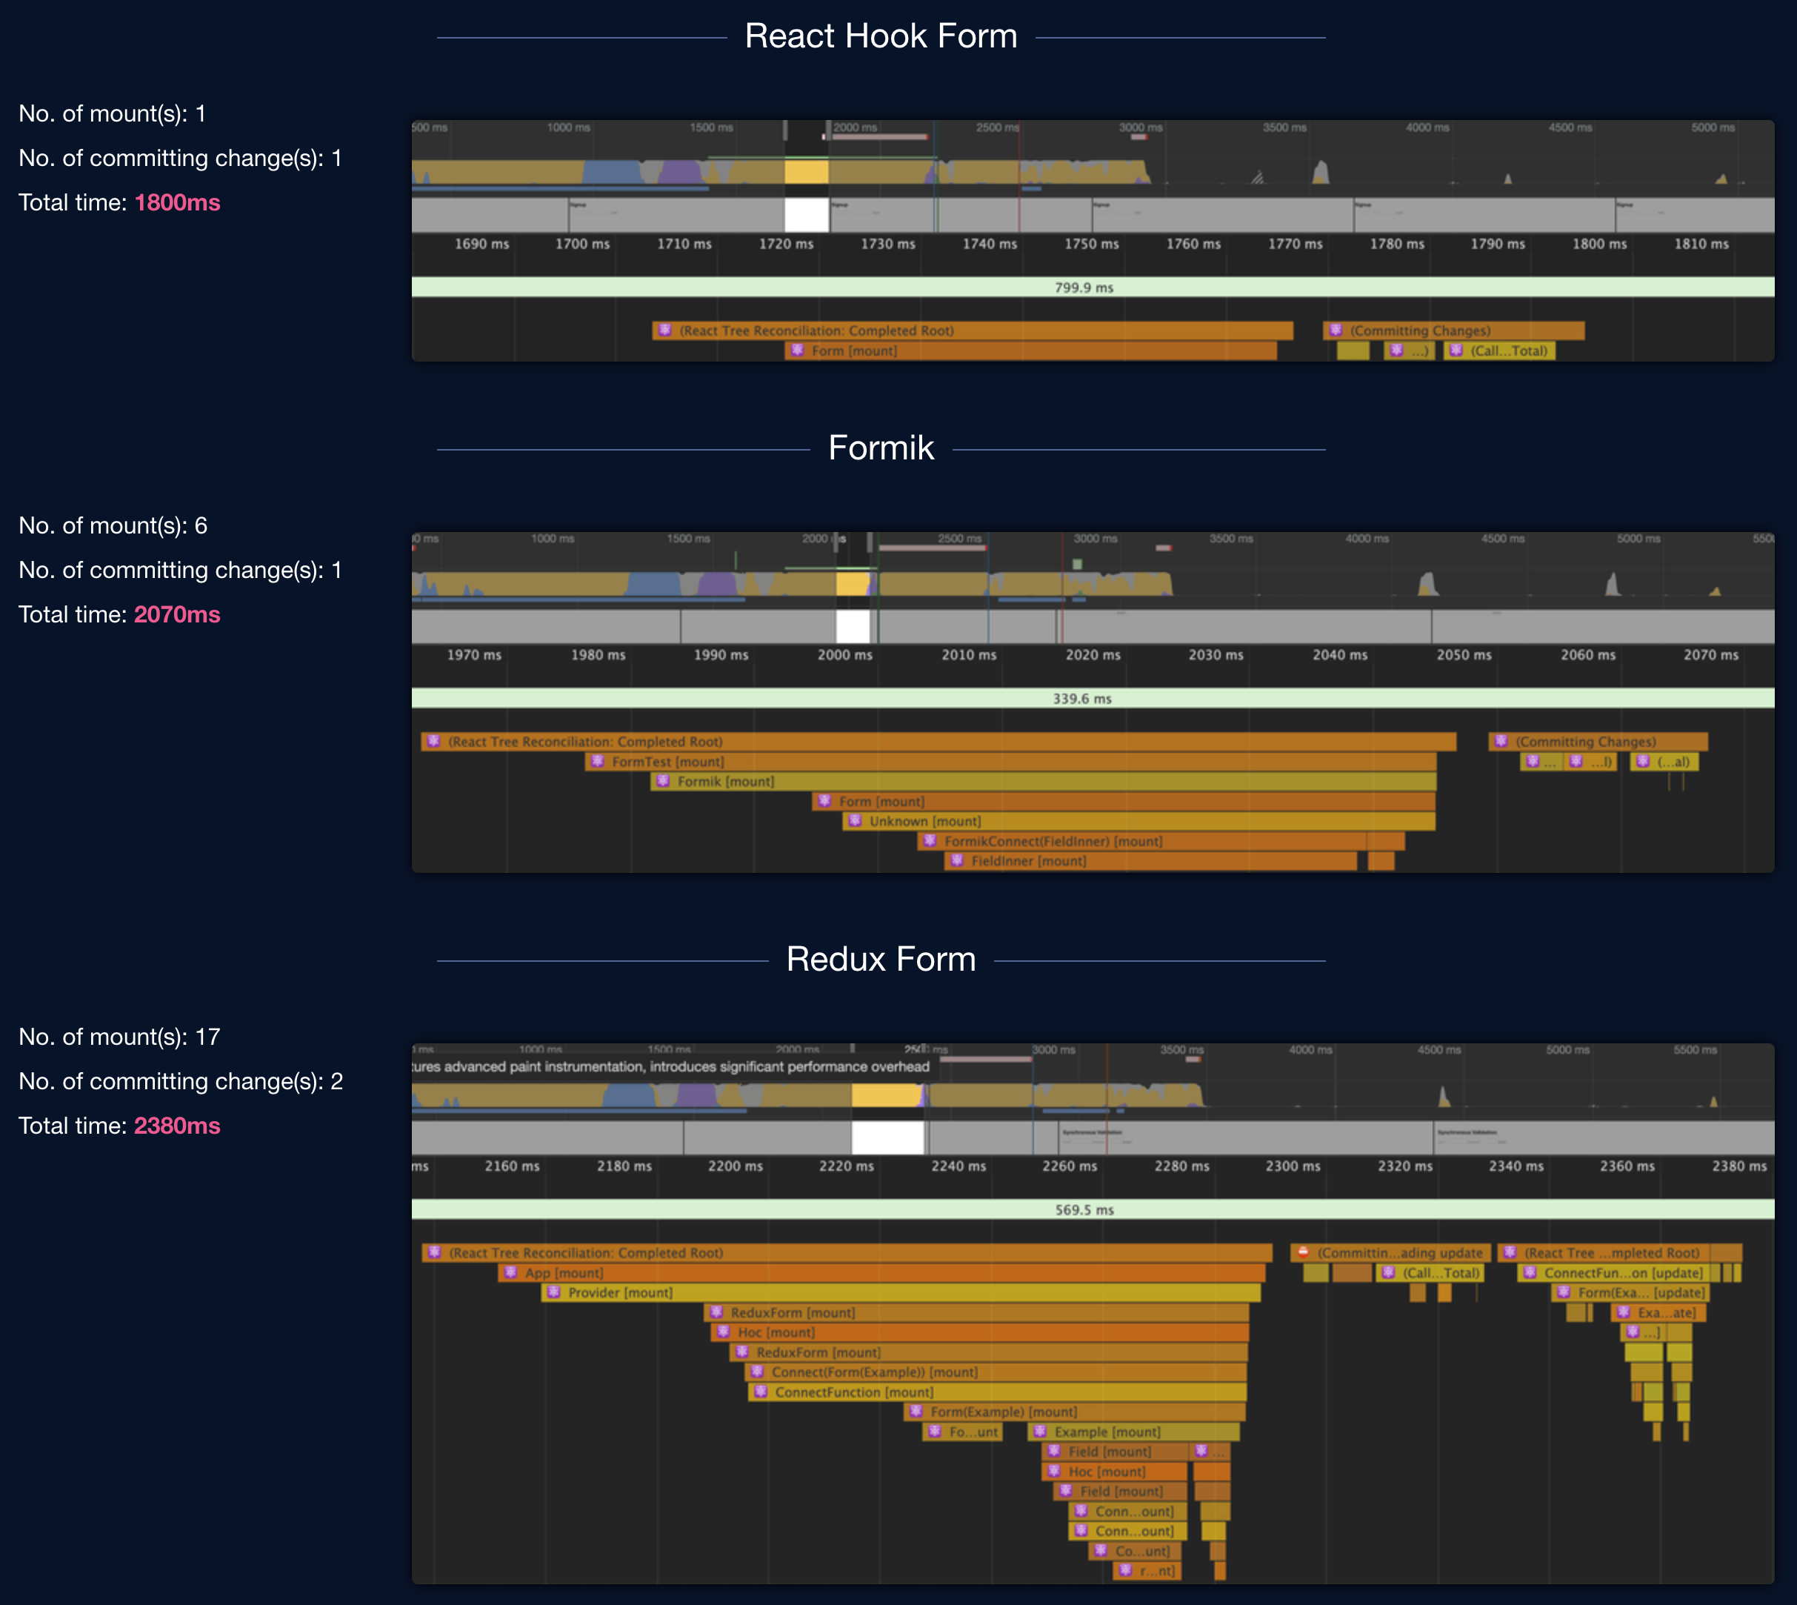Click the 1770 ms ruler mark
This screenshot has width=1797, height=1605.
click(x=1295, y=245)
